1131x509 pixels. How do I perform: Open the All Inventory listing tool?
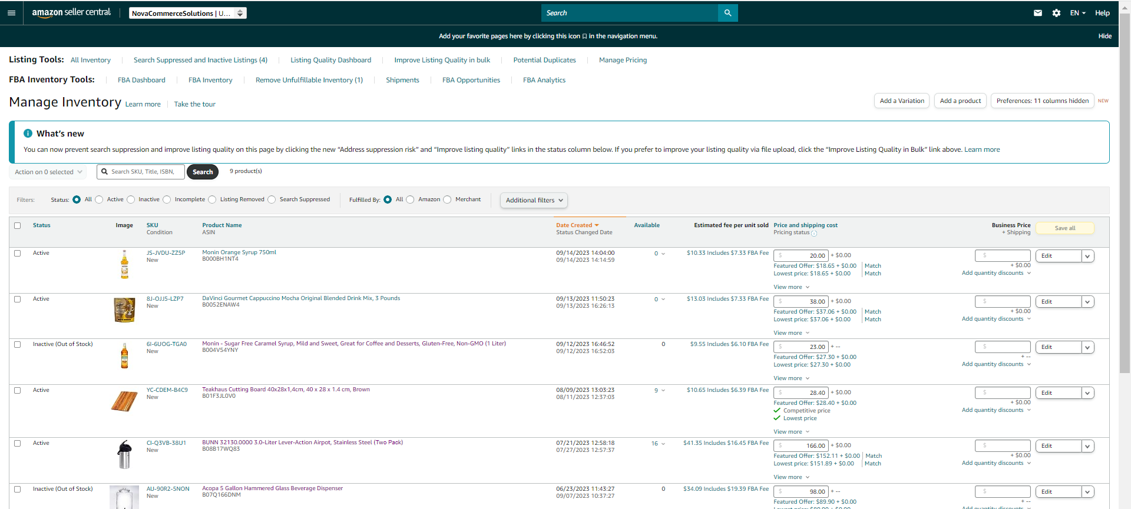coord(91,60)
